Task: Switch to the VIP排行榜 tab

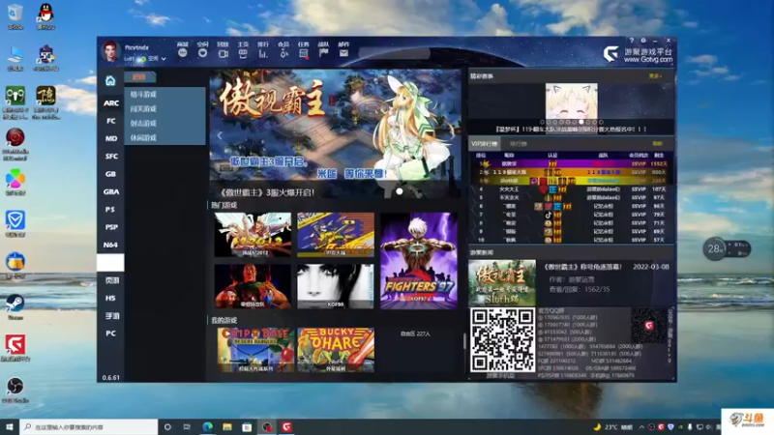Action: click(485, 144)
